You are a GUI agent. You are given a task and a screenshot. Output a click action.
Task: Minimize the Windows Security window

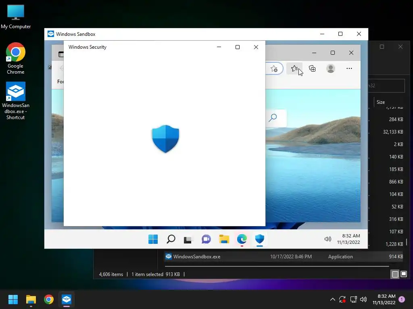tap(219, 47)
